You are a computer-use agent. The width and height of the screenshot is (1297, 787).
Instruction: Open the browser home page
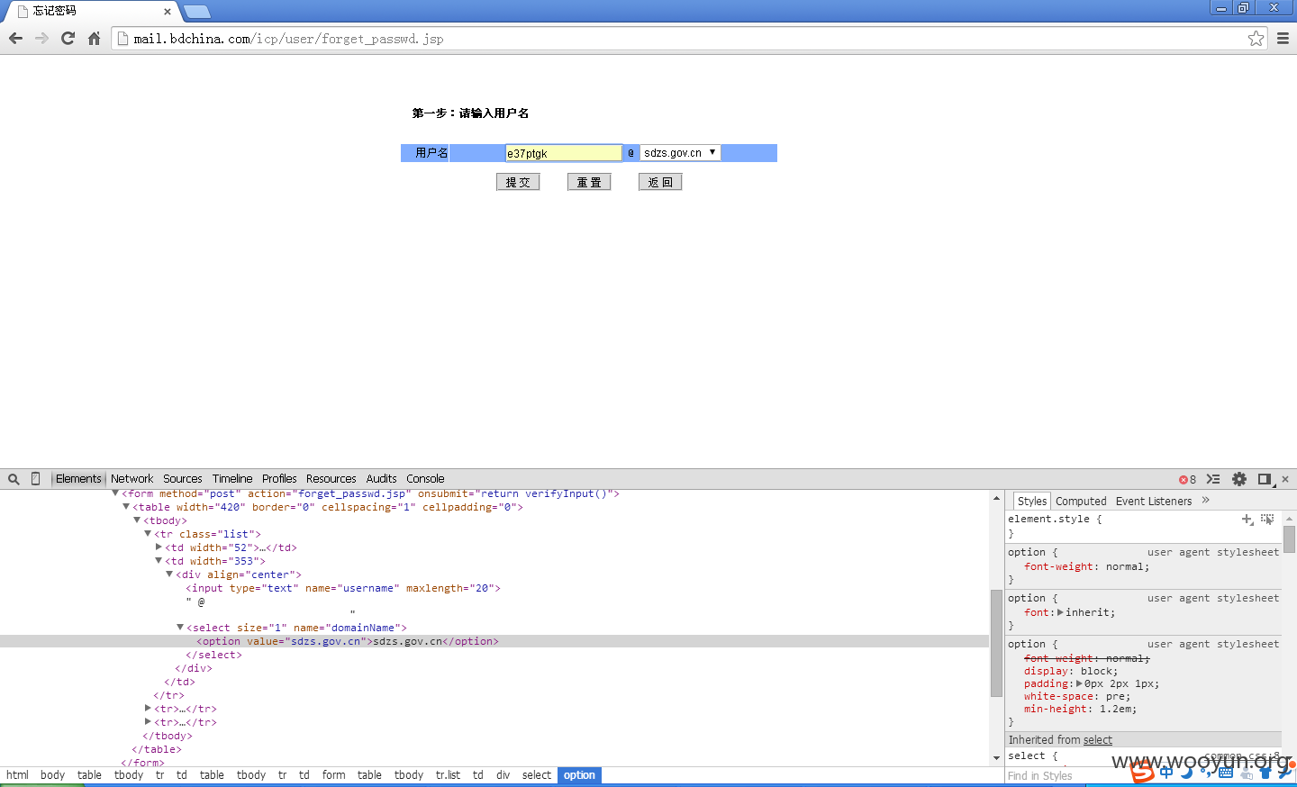pyautogui.click(x=94, y=39)
